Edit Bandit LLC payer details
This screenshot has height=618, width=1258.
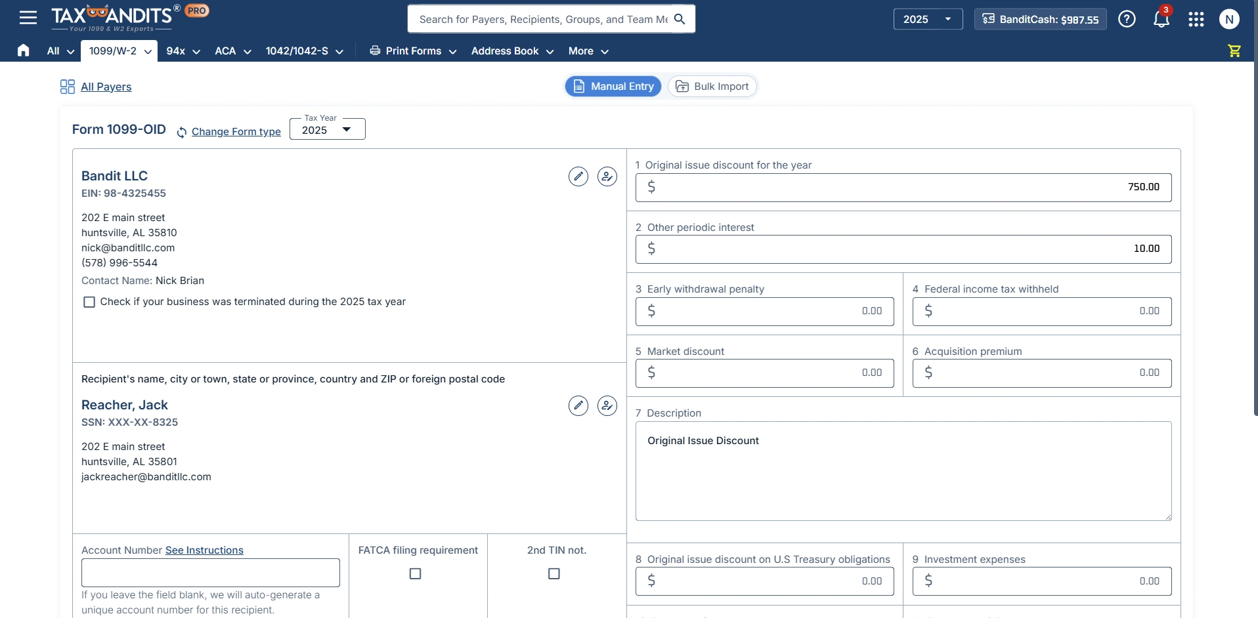[x=578, y=176]
